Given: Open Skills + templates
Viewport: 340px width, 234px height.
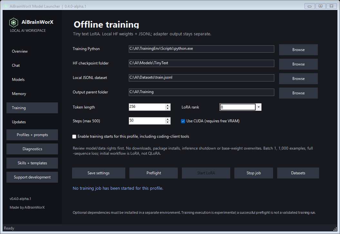Looking at the screenshot, I should (32, 163).
